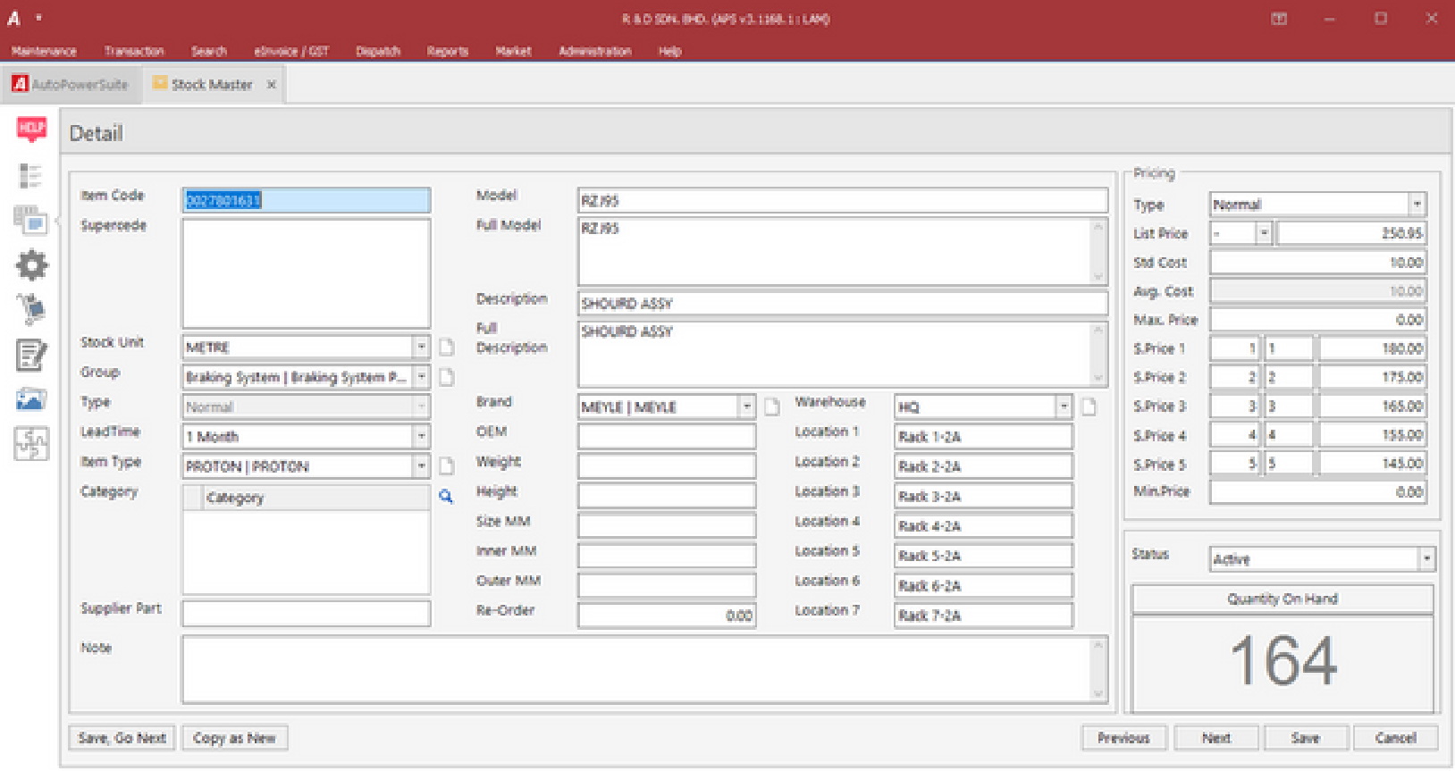Image resolution: width=1455 pixels, height=771 pixels.
Task: Click the Category search magnifier icon
Action: [446, 497]
